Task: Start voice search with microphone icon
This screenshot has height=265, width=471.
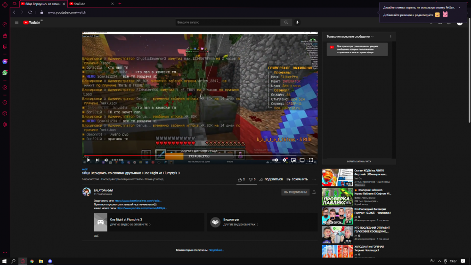Action: click(x=297, y=22)
